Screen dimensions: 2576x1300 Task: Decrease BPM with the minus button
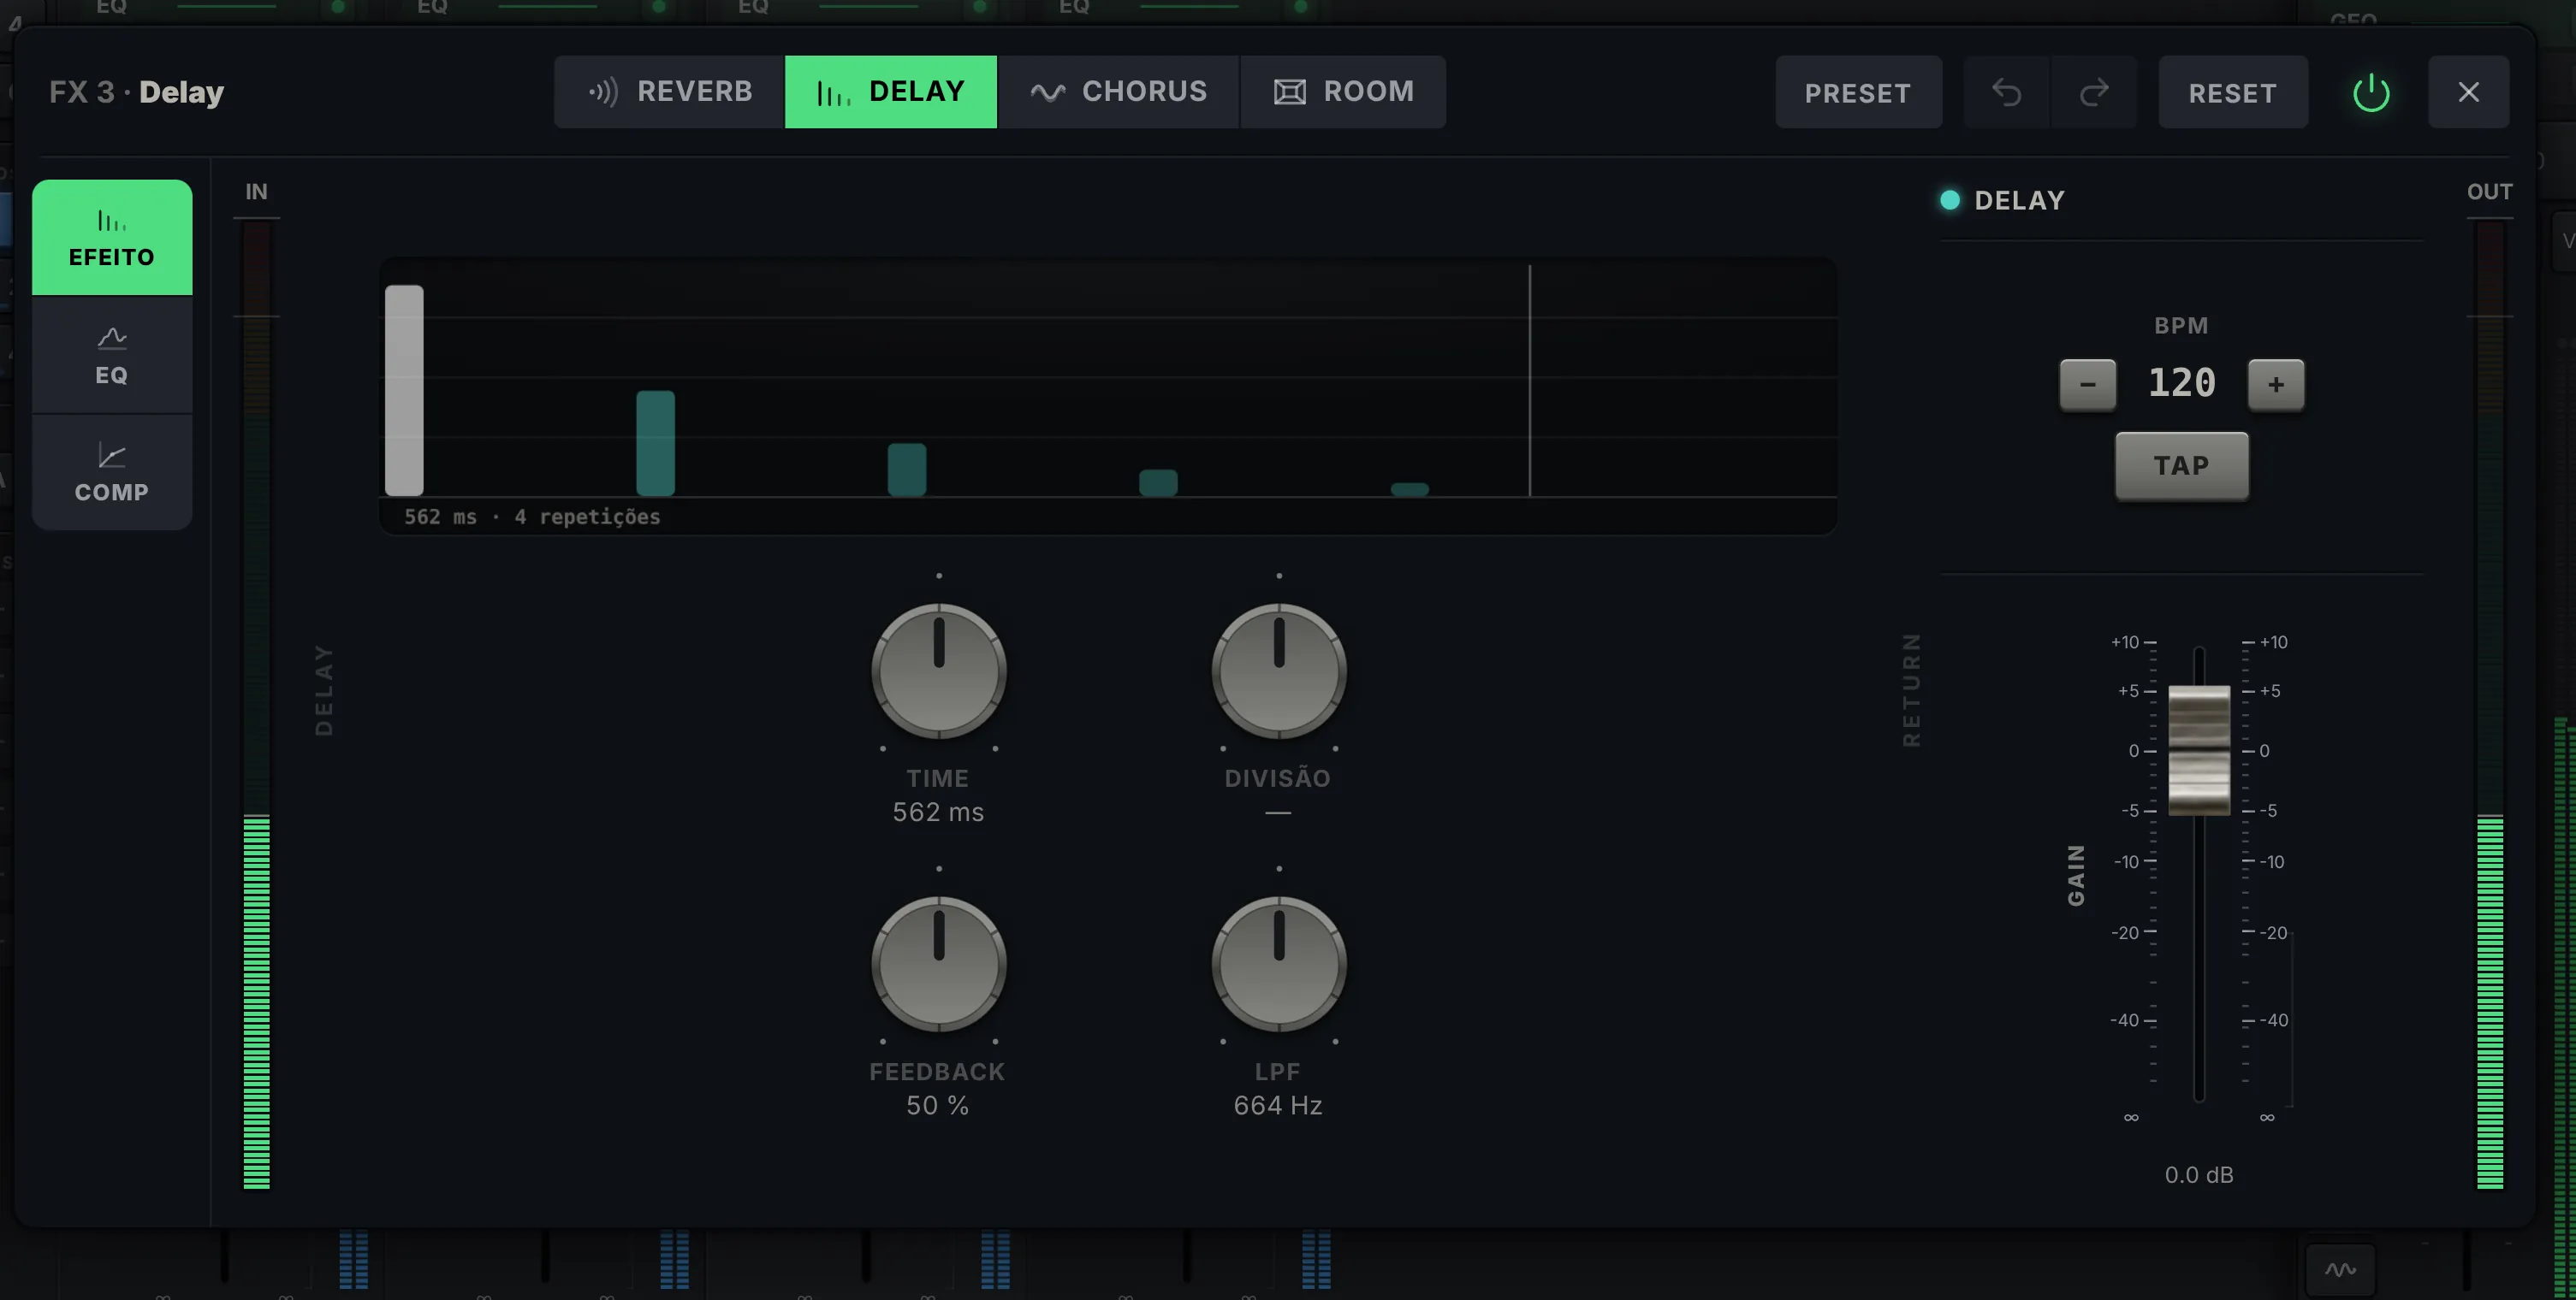click(2087, 385)
